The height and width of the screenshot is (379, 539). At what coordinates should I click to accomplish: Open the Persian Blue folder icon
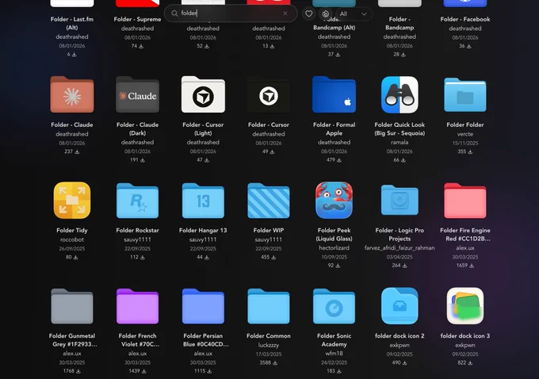pyautogui.click(x=203, y=306)
